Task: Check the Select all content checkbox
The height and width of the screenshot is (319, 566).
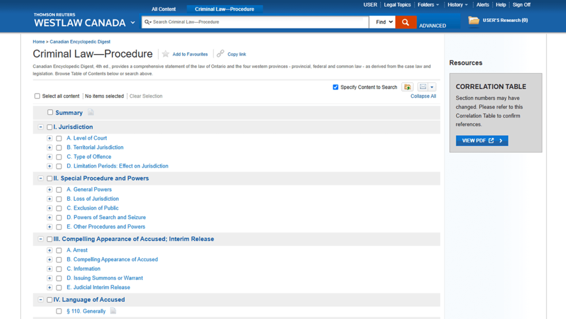Action: pyautogui.click(x=37, y=96)
